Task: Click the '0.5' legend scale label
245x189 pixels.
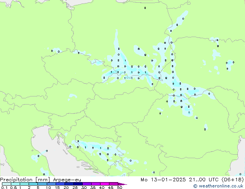Action: click(x=14, y=187)
